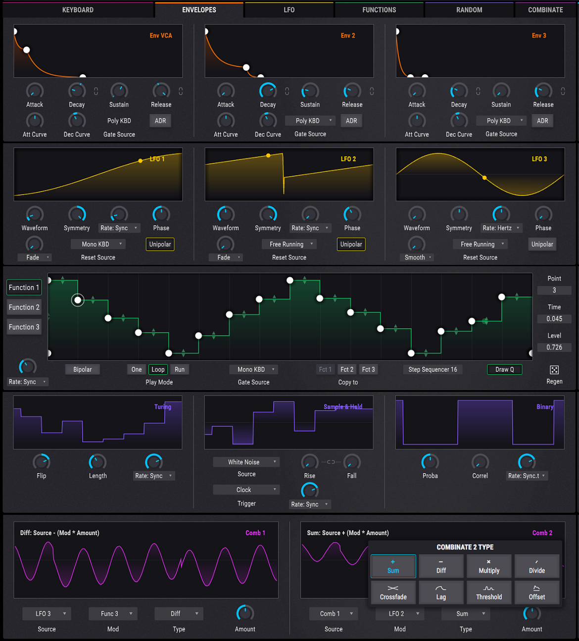Screen dimensions: 579x641
Task: Choose the Diff combinate type
Action: (x=441, y=566)
